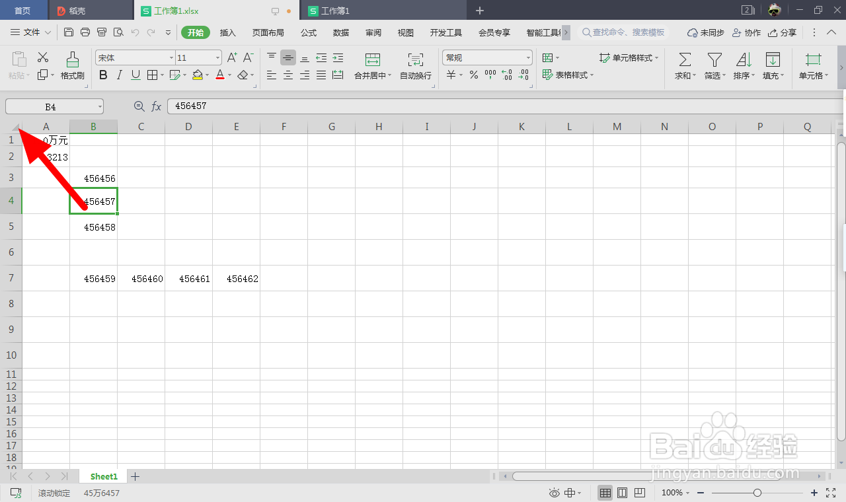Switch to page layout view icon

622,493
